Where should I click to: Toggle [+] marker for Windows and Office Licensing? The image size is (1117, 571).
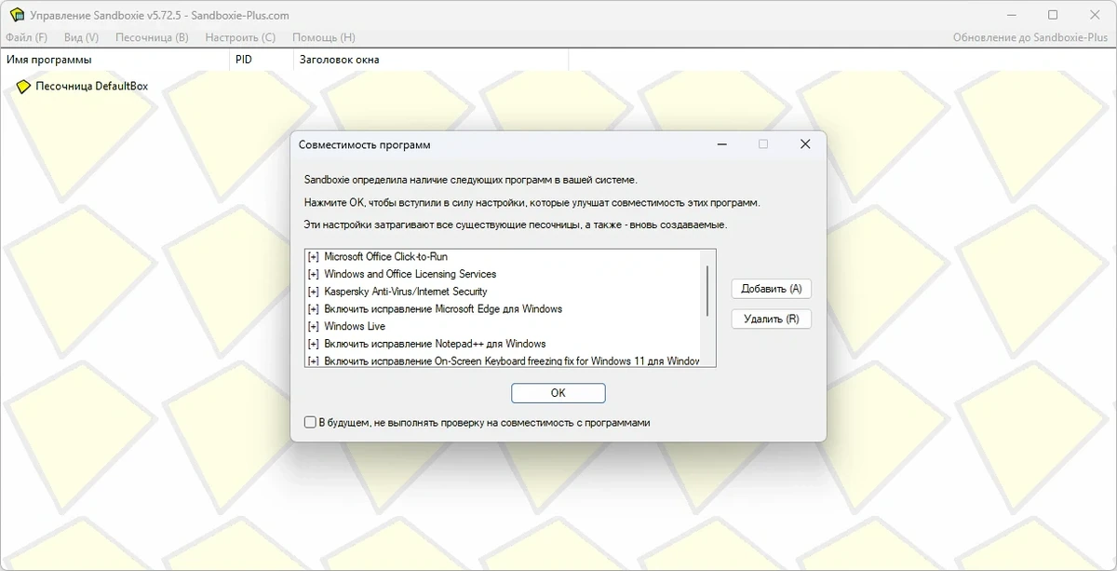313,274
